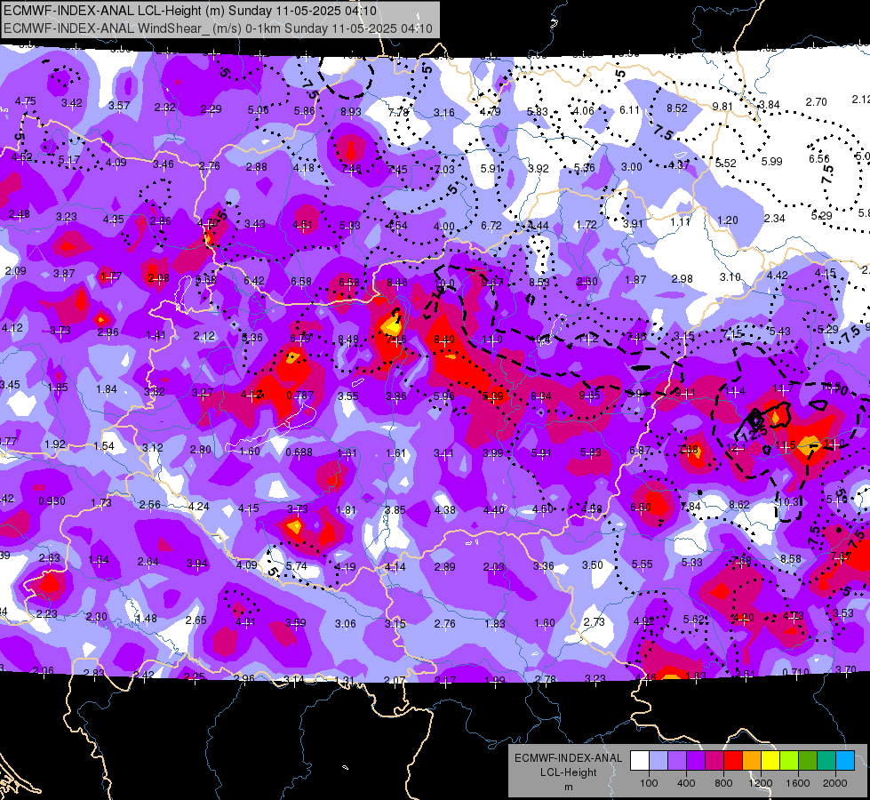Click the wind shear value 10.3
Screen dimensions: 870x800
tap(788, 502)
